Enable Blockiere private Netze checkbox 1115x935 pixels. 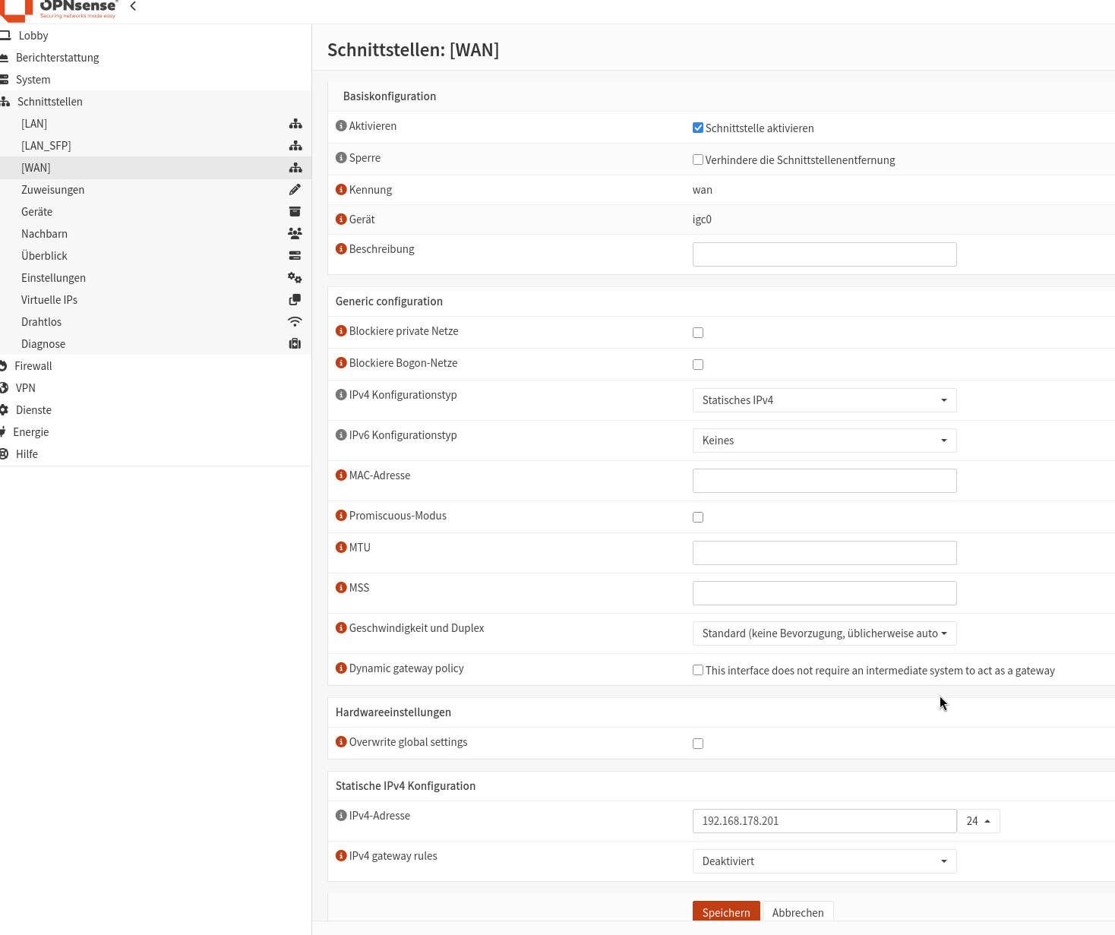coord(698,333)
